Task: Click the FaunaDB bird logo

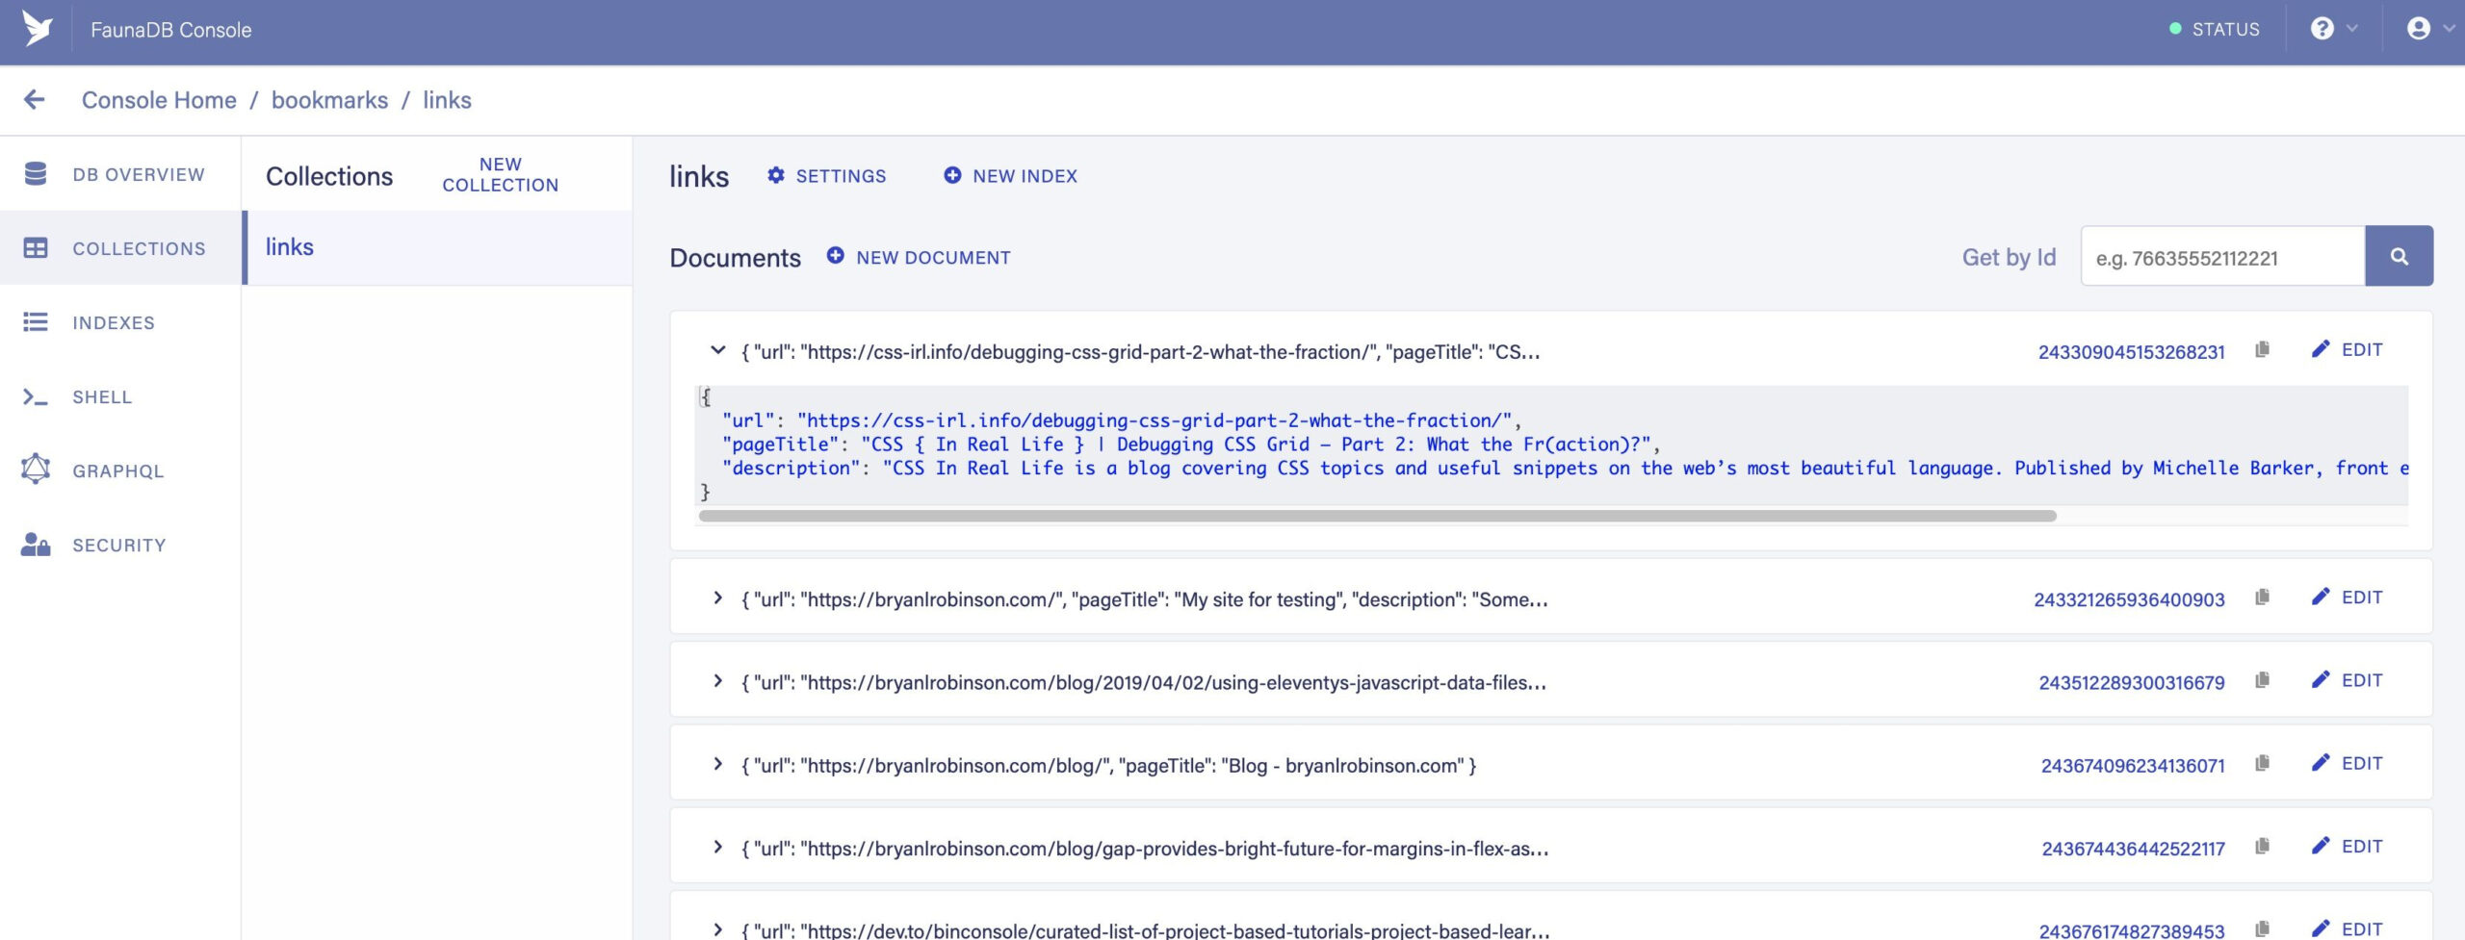Action: (38, 29)
